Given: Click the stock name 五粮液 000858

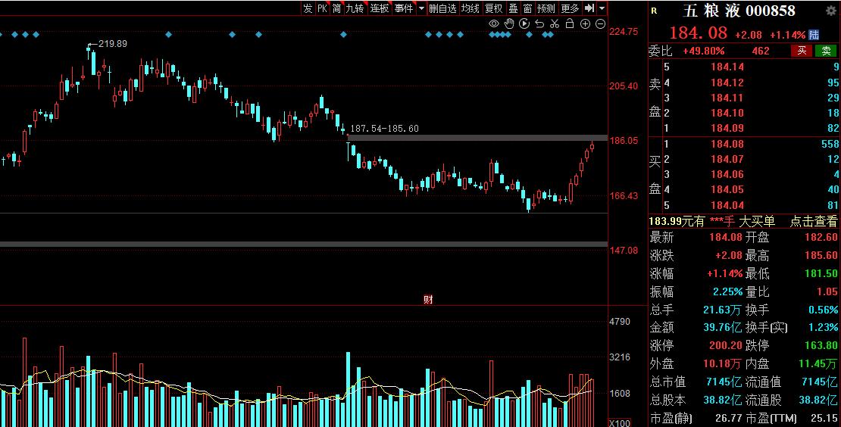Looking at the screenshot, I should tap(738, 10).
